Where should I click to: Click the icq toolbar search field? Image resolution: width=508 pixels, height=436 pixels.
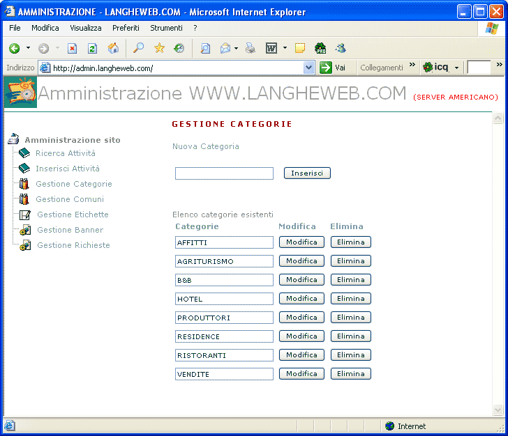tap(479, 68)
